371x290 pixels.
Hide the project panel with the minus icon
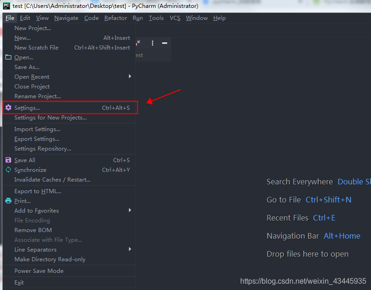pyautogui.click(x=165, y=43)
